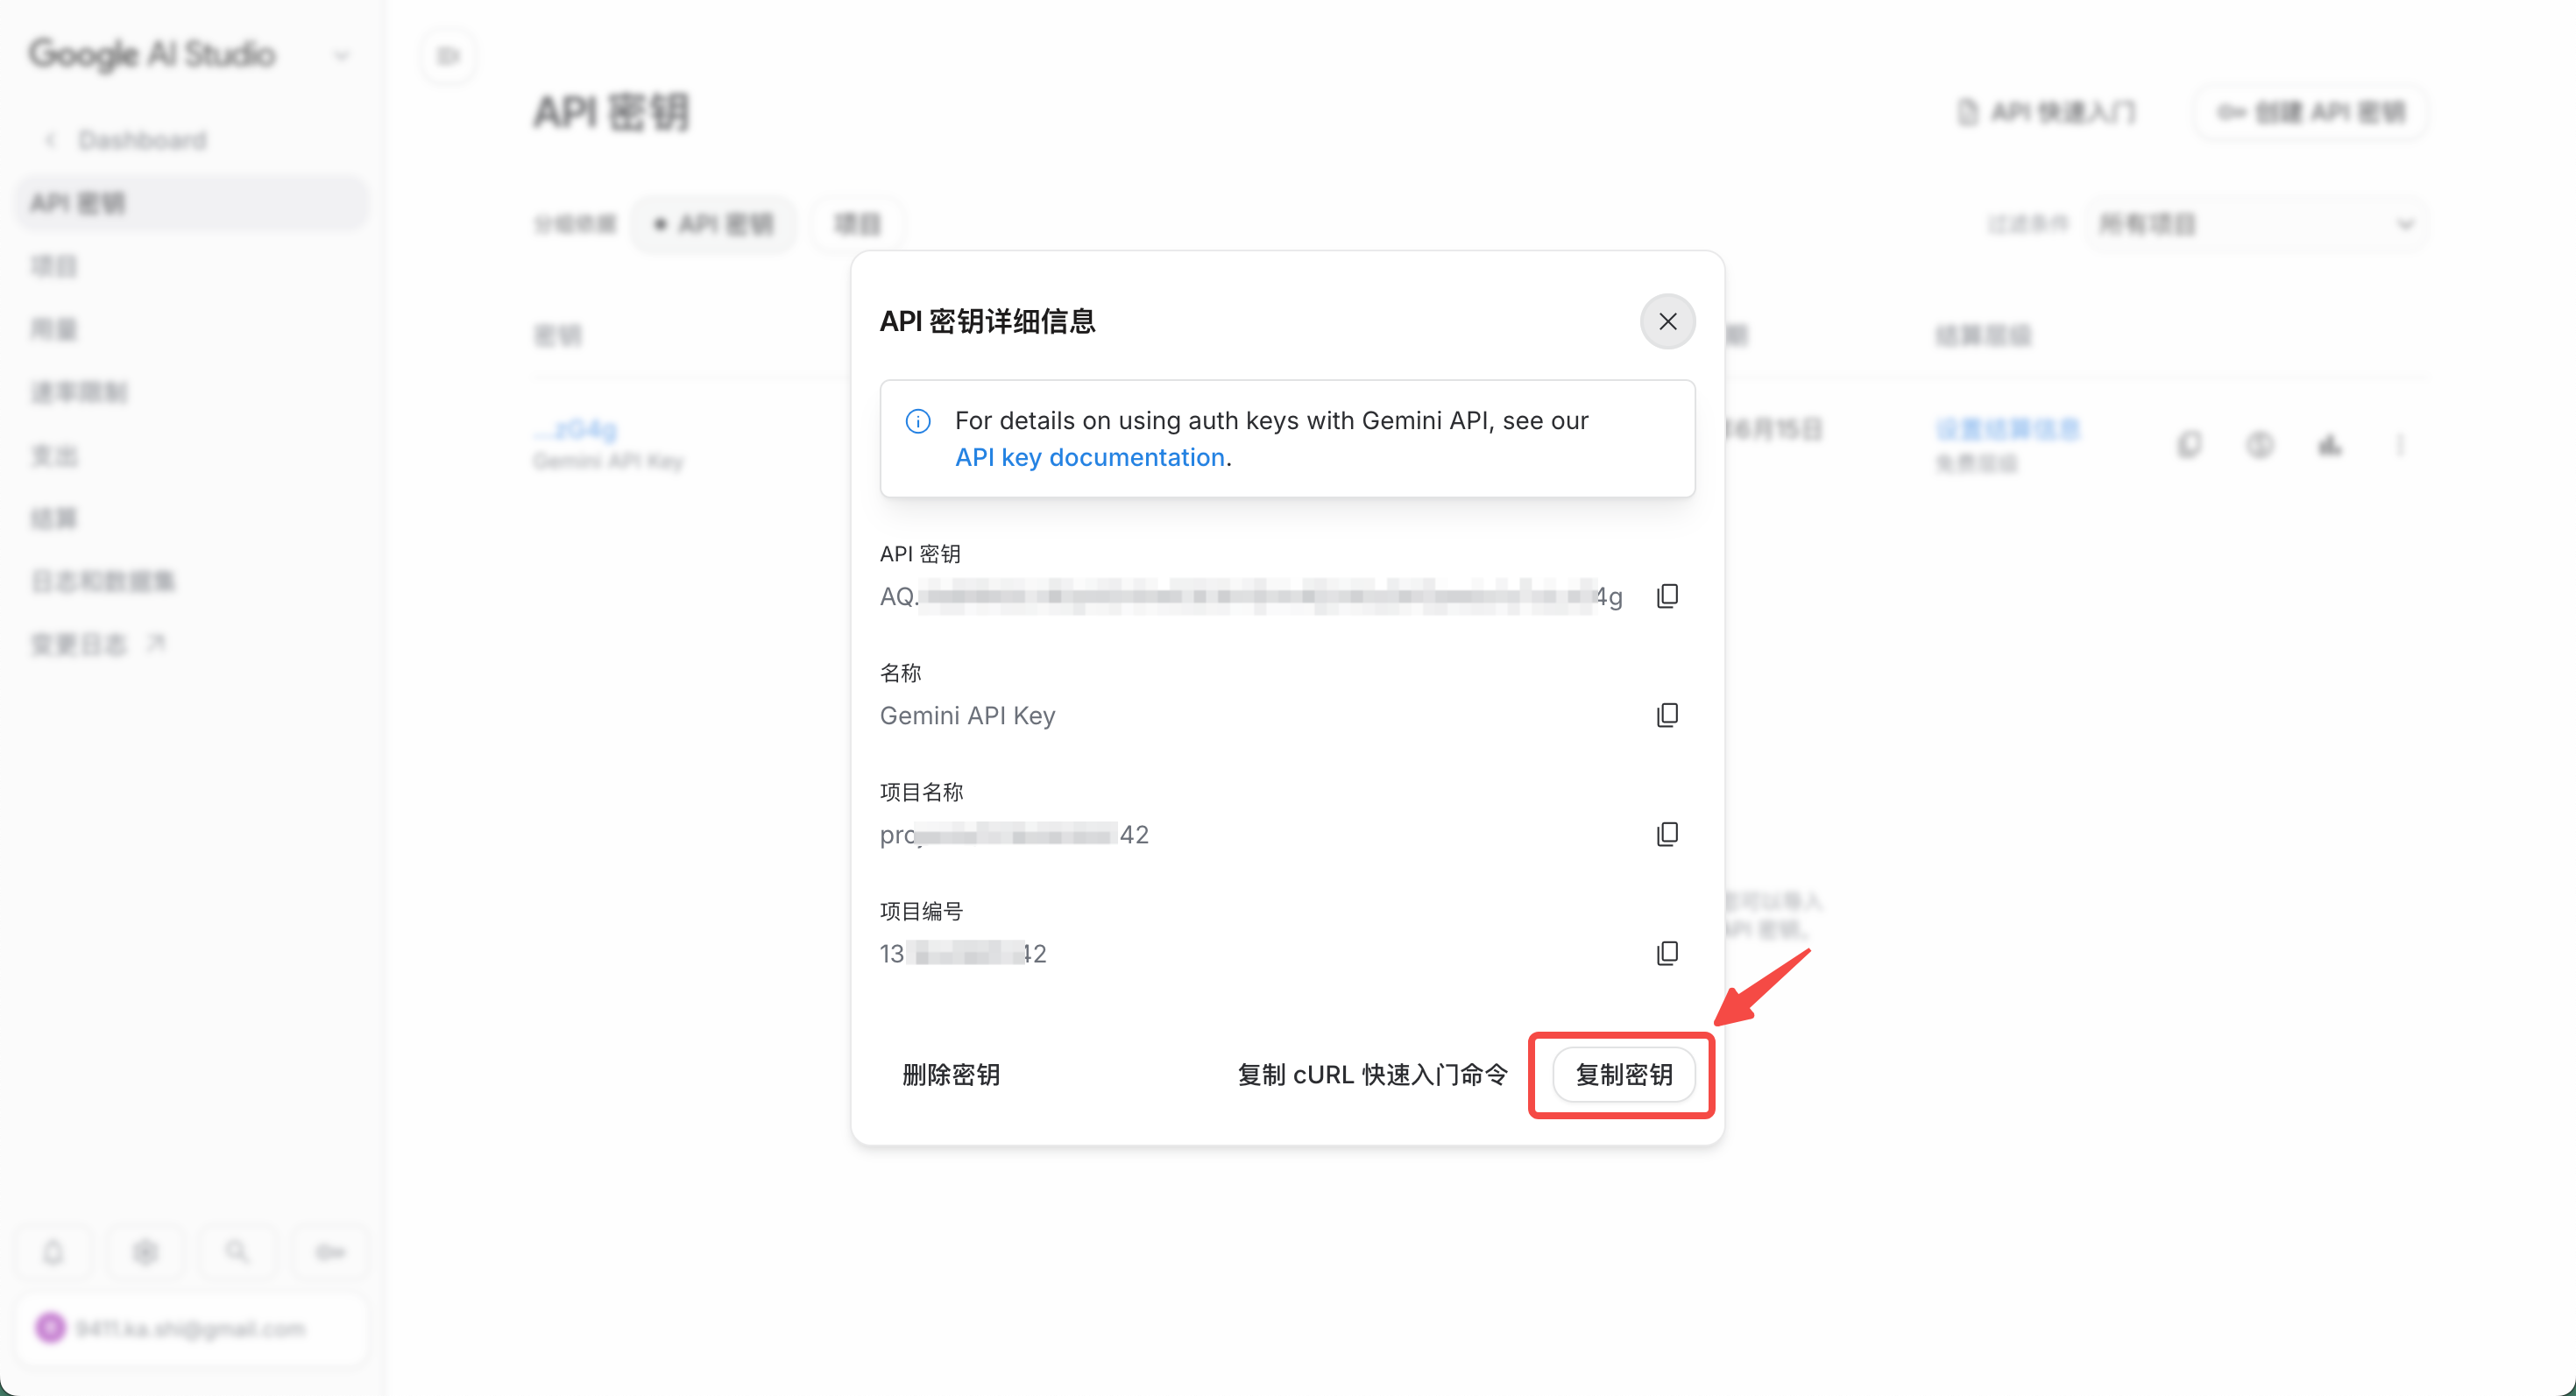Image resolution: width=2576 pixels, height=1396 pixels.
Task: Copy the API key value with its copy icon
Action: [1667, 596]
